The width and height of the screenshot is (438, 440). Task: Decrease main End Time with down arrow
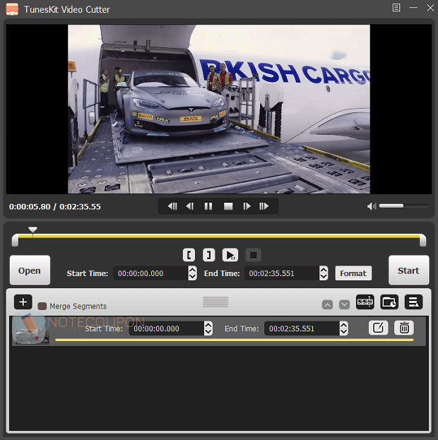324,277
